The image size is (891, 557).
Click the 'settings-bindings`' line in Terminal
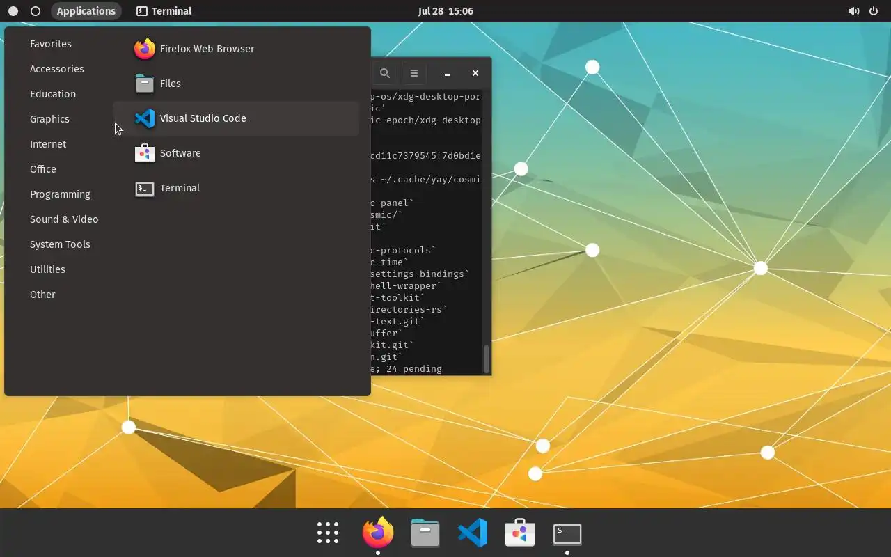[x=420, y=274]
